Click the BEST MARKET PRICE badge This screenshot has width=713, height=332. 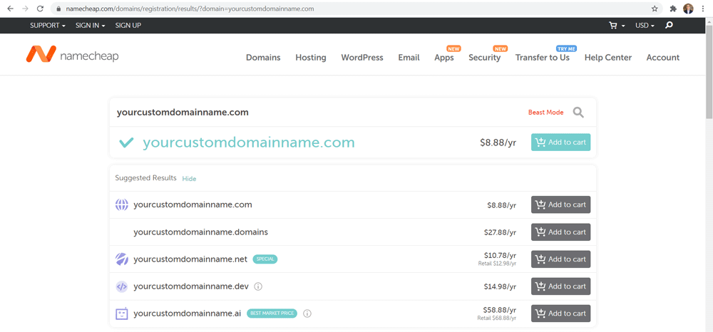click(272, 313)
